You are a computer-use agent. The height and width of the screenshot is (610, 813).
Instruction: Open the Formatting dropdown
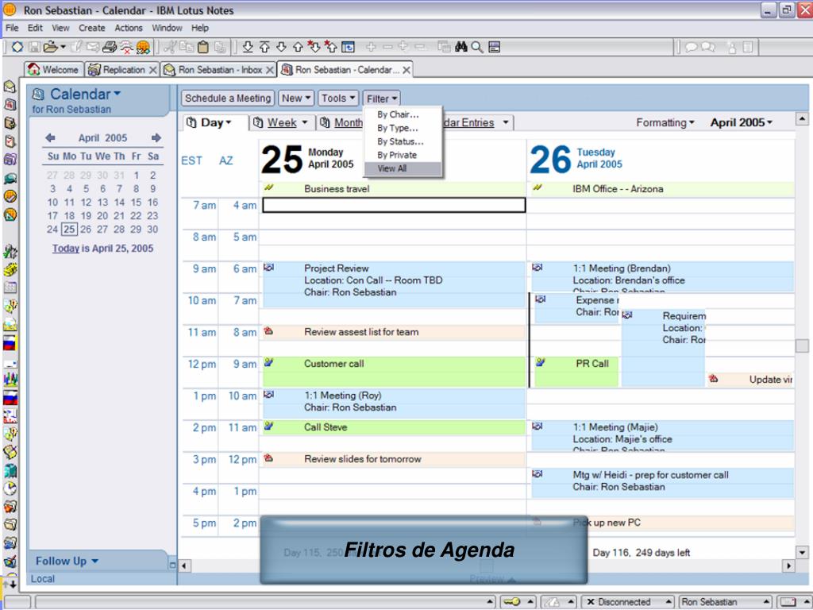coord(665,123)
